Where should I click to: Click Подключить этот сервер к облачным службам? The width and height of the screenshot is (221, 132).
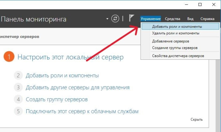tap(82, 111)
